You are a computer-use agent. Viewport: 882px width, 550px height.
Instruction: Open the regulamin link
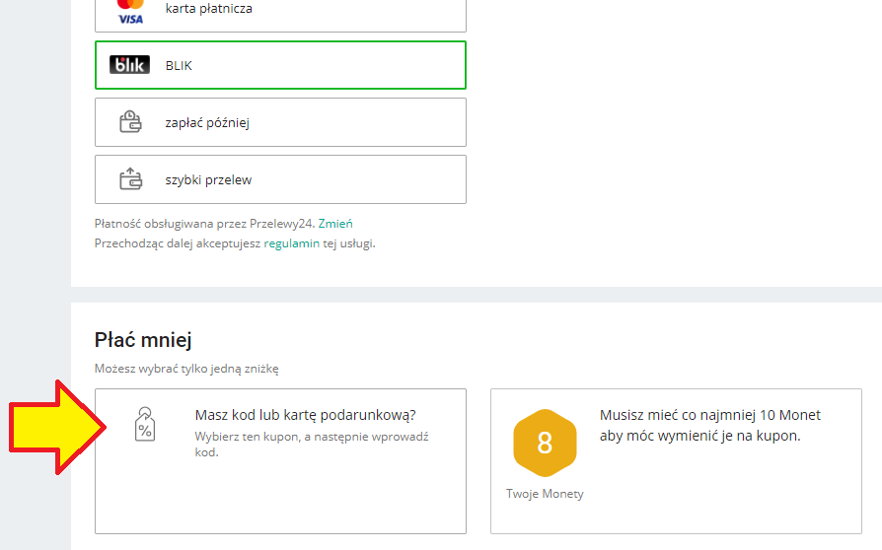[x=291, y=243]
